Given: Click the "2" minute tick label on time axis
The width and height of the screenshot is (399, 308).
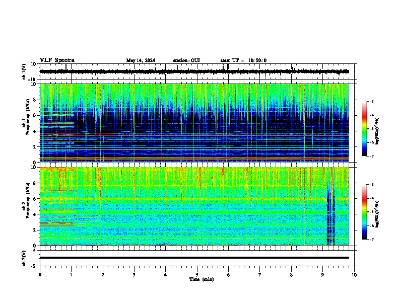Looking at the screenshot, I should click(x=103, y=275).
